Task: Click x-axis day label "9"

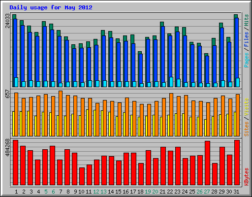Action: tap(75, 192)
